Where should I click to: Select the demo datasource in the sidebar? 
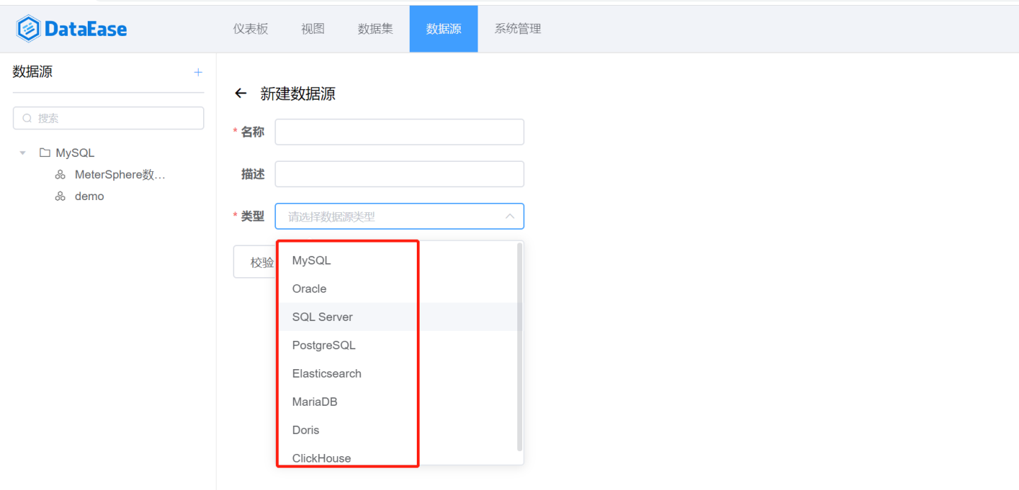89,196
